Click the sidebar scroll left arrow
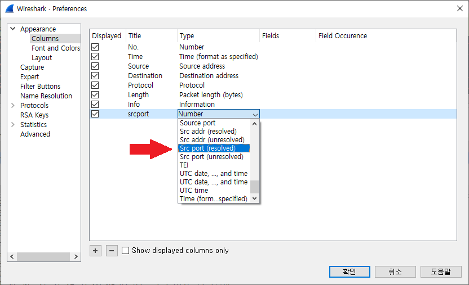Screen dimensions: 469x285 tap(12, 256)
